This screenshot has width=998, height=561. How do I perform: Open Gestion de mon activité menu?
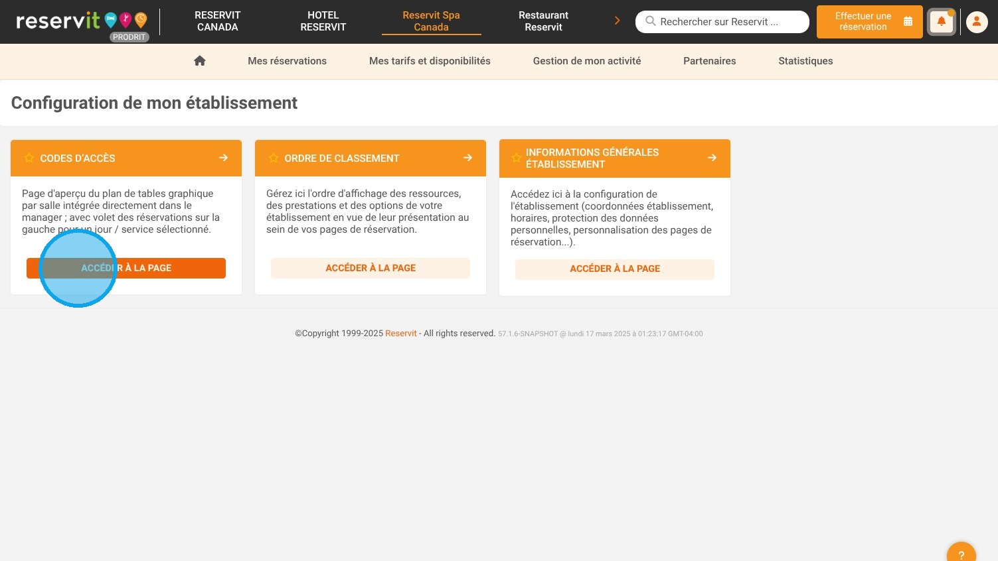pyautogui.click(x=587, y=61)
